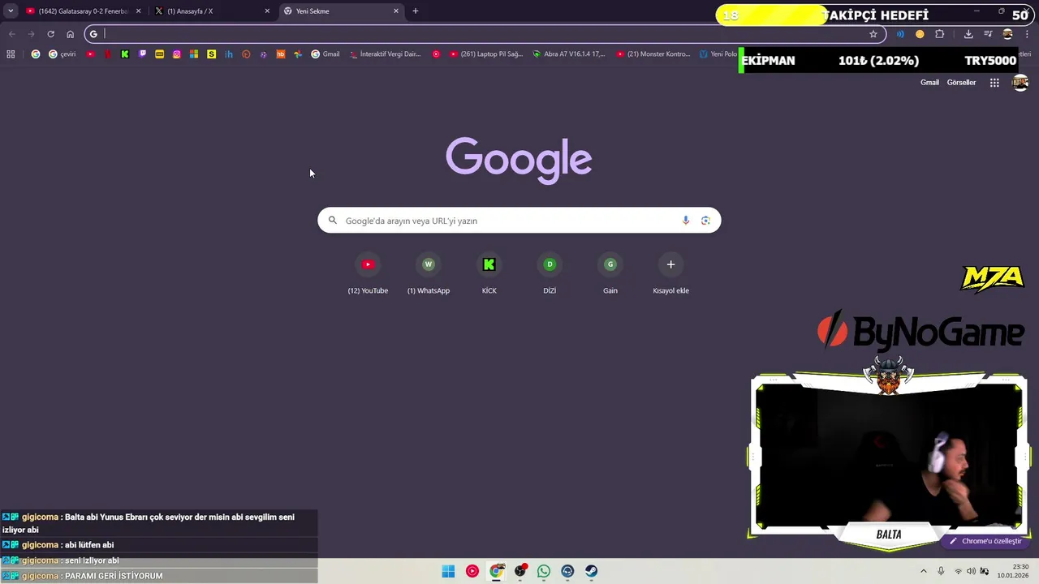The image size is (1039, 584).
Task: Bookmark this page with star icon
Action: point(873,34)
